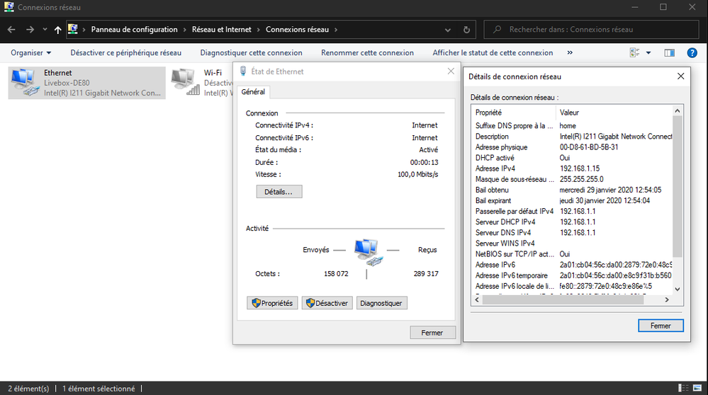
Task: Click Renommer cette connexion
Action: [x=368, y=53]
